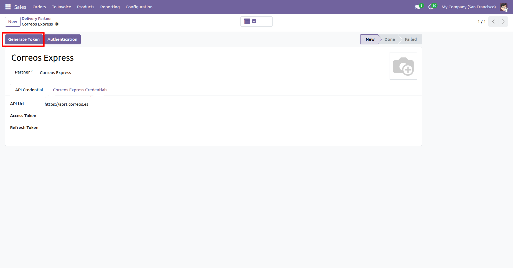Screen dimensions: 513x268
Task: Click the Correos Express record title
Action: (42, 58)
